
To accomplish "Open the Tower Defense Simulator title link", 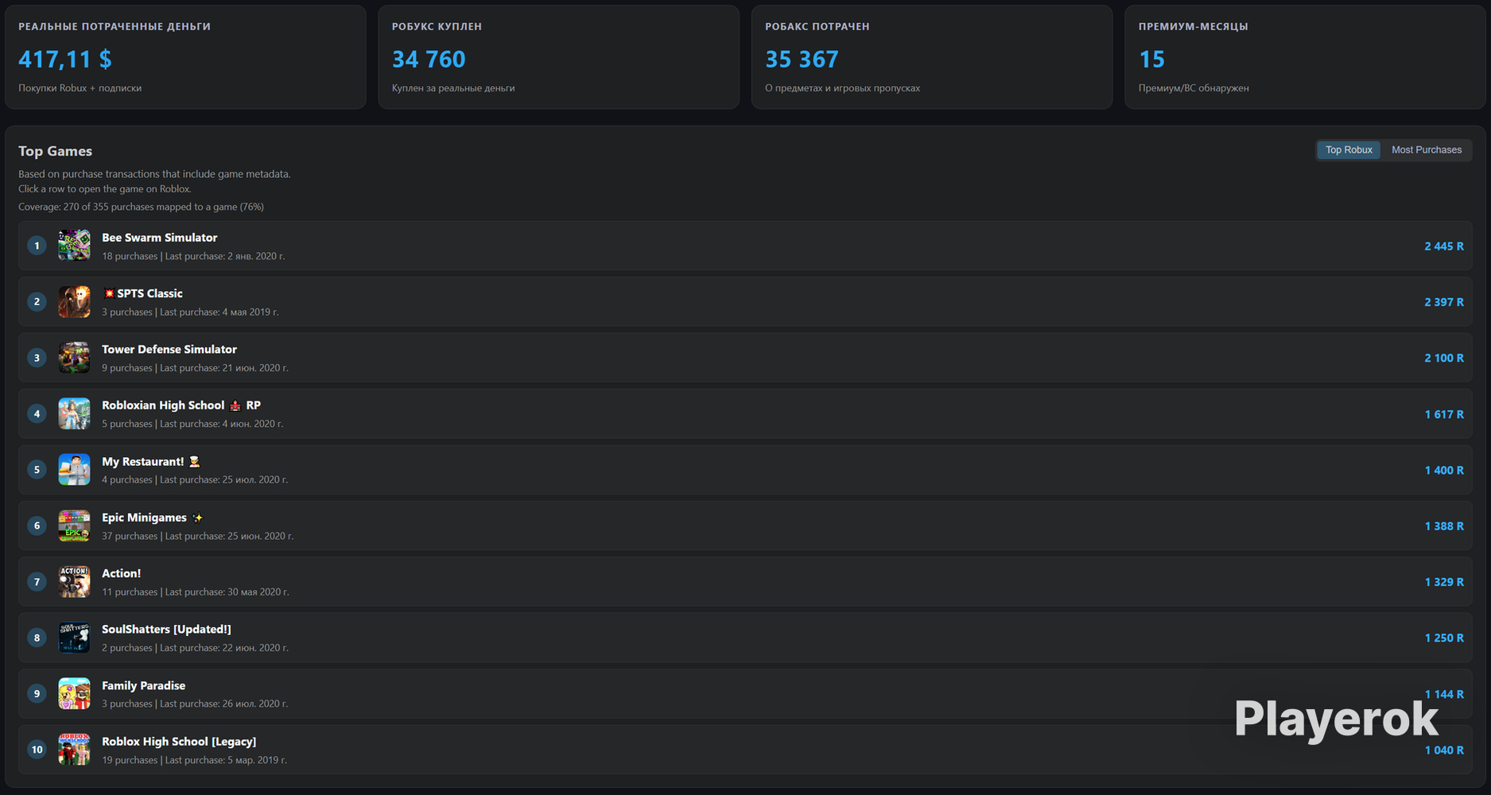I will pos(169,349).
